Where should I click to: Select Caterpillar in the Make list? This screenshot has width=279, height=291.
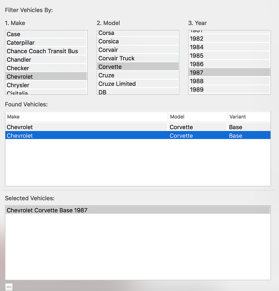[46, 43]
